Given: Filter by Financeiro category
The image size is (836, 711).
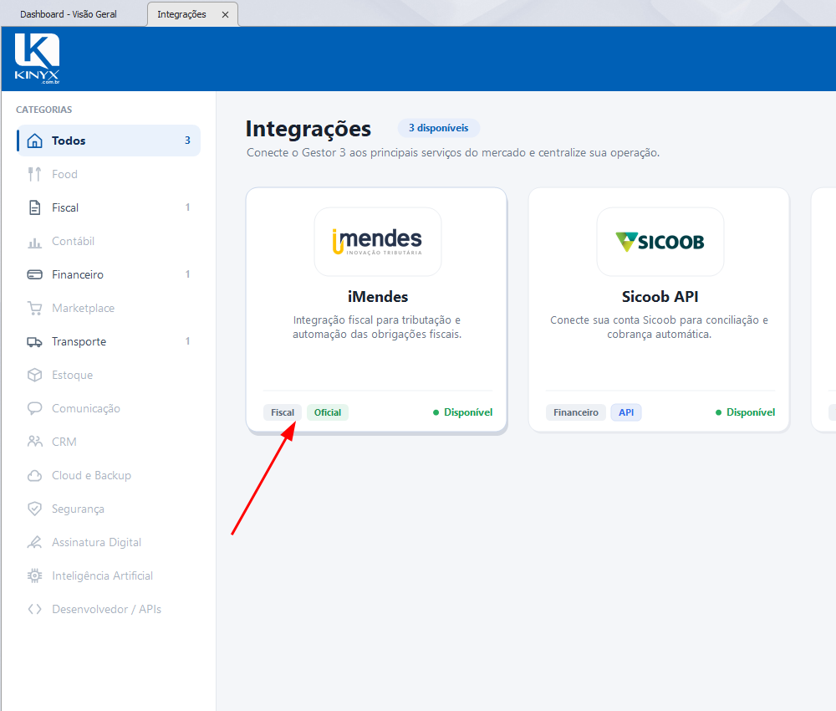Looking at the screenshot, I should [x=109, y=274].
